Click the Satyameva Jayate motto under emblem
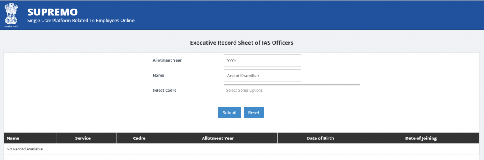Image resolution: width=484 pixels, height=160 pixels. pos(11,26)
